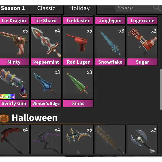Select the skull battle axe item

pos(142,139)
